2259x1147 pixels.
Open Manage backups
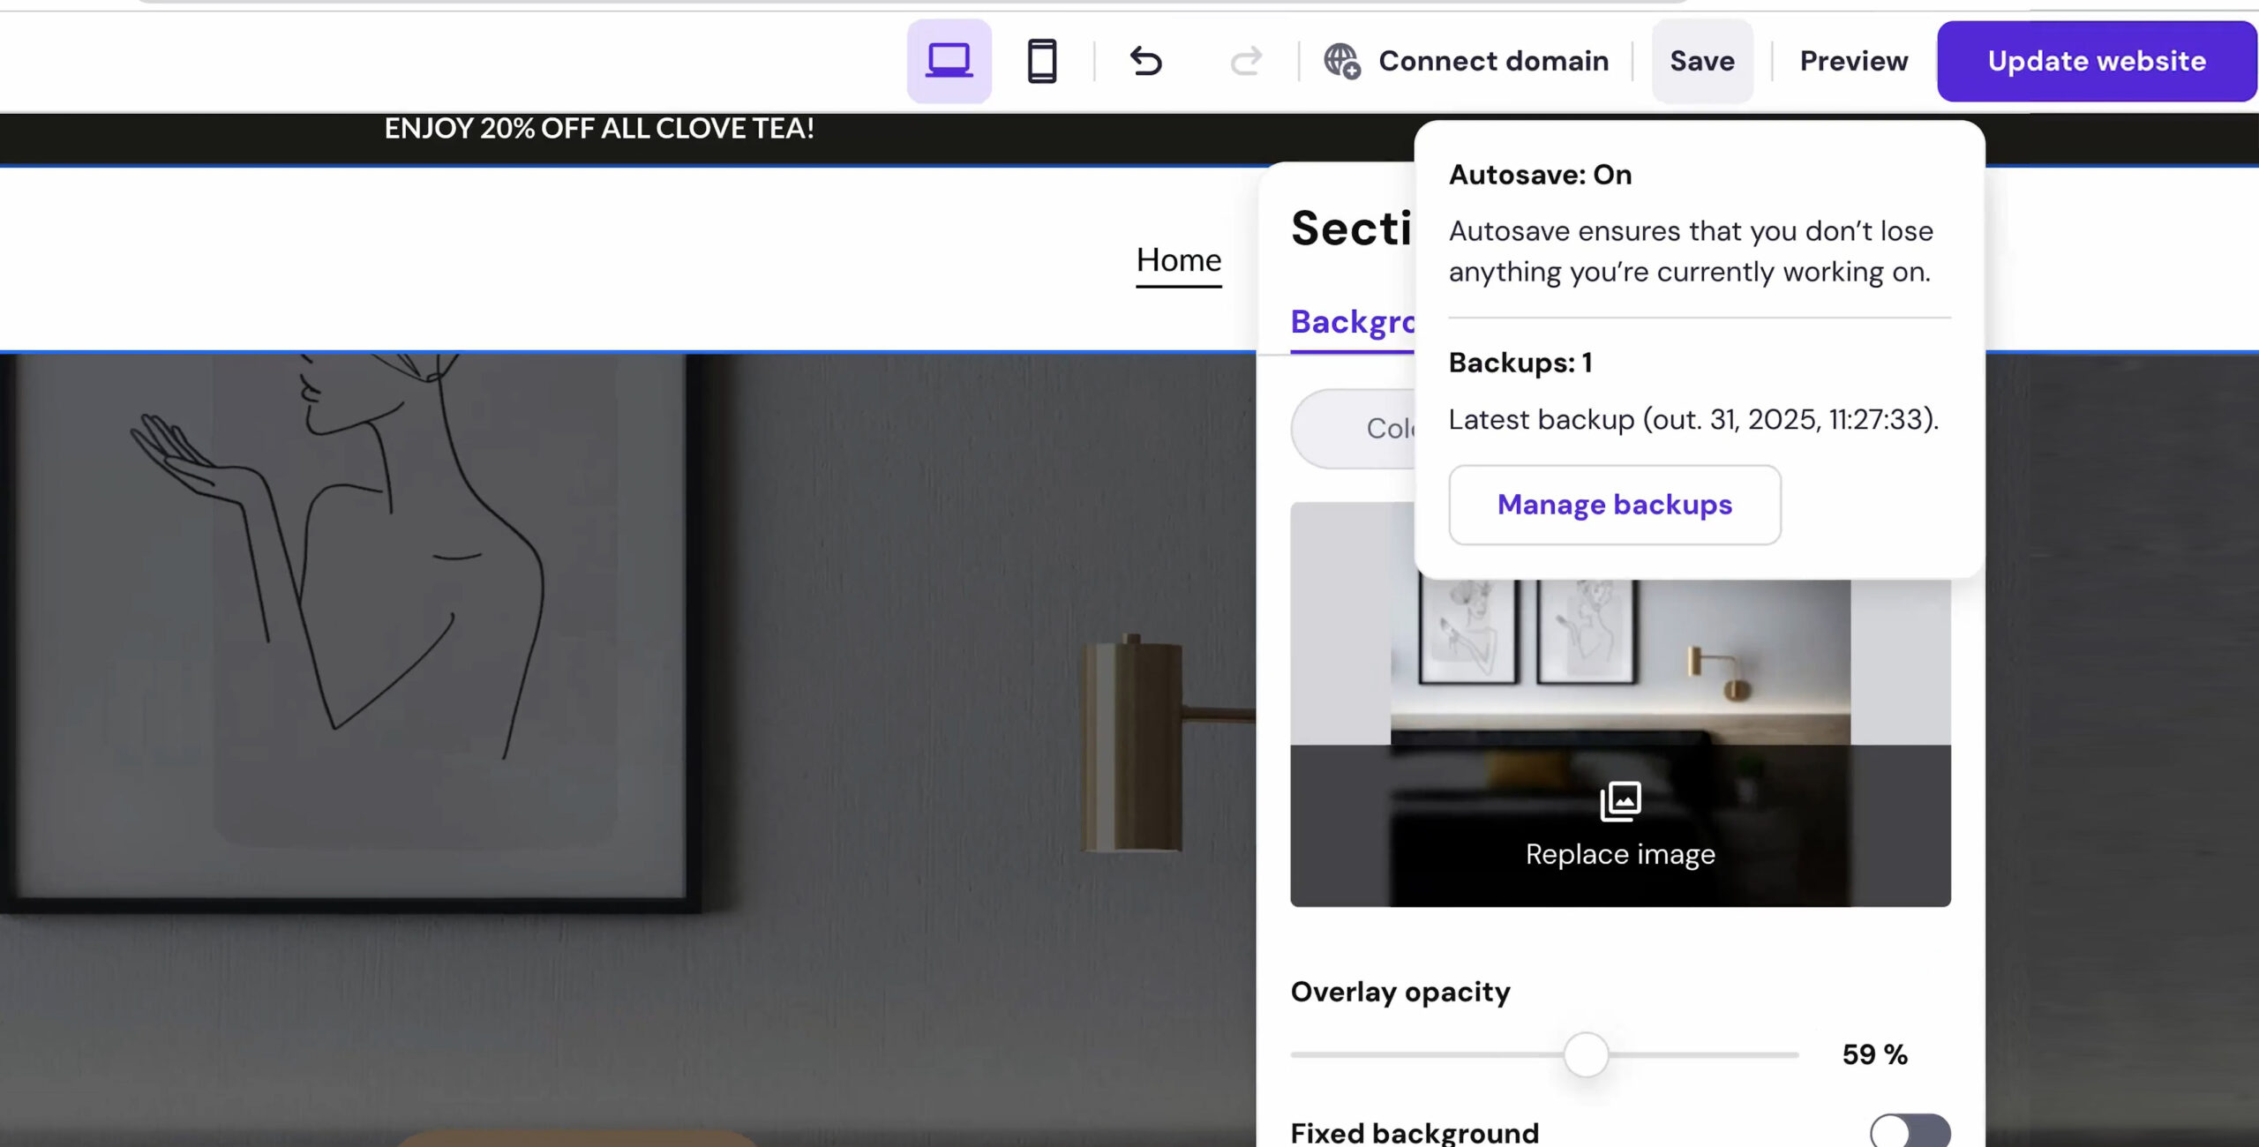1614,504
